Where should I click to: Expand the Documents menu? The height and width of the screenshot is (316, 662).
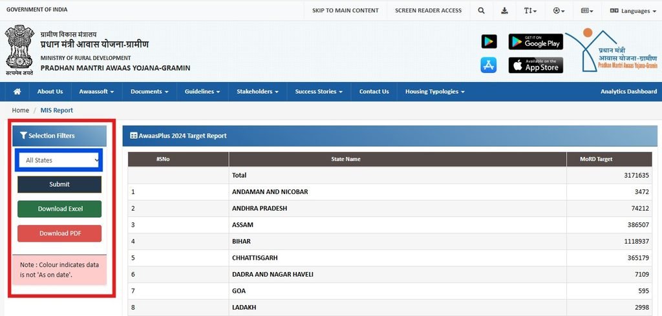[149, 92]
